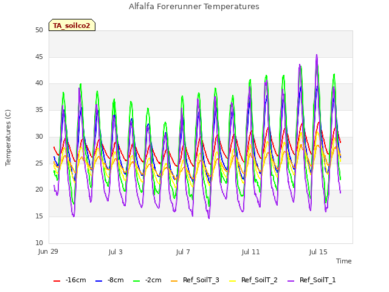The width and height of the screenshot is (389, 292).
Task: Click the Temperatures (C) y-axis title
Action: 8,137
